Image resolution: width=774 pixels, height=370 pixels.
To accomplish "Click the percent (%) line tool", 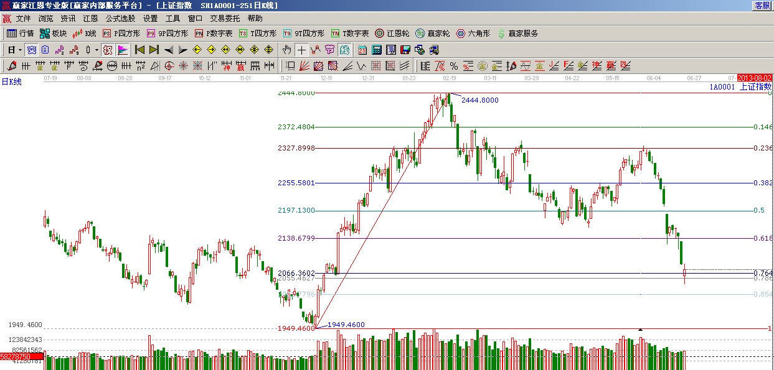I will pyautogui.click(x=453, y=66).
